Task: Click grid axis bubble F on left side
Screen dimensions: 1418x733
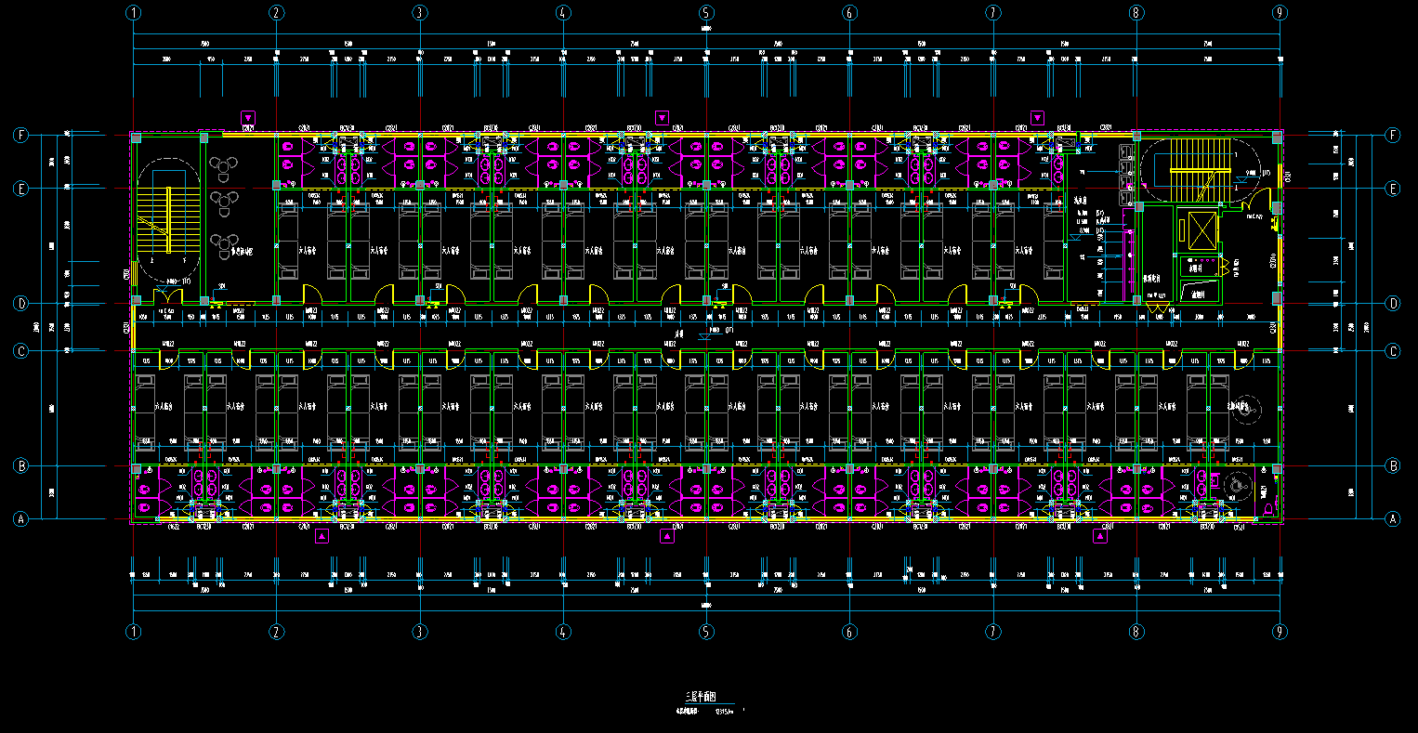Action: pyautogui.click(x=21, y=136)
